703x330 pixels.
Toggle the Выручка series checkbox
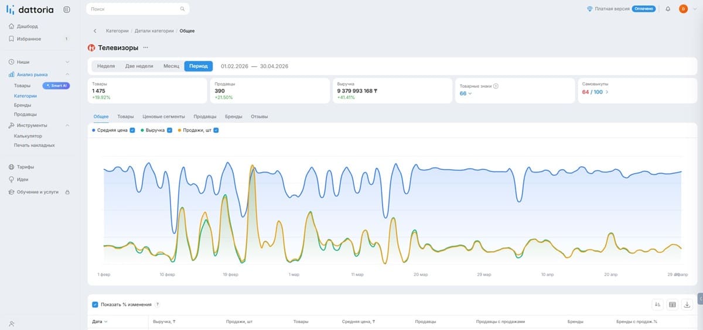(170, 130)
